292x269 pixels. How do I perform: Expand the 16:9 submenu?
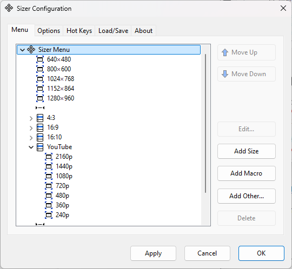pos(31,128)
